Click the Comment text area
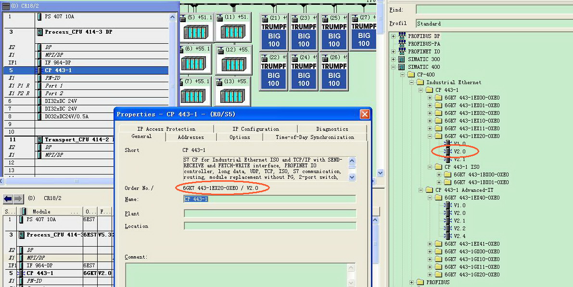 (236, 275)
